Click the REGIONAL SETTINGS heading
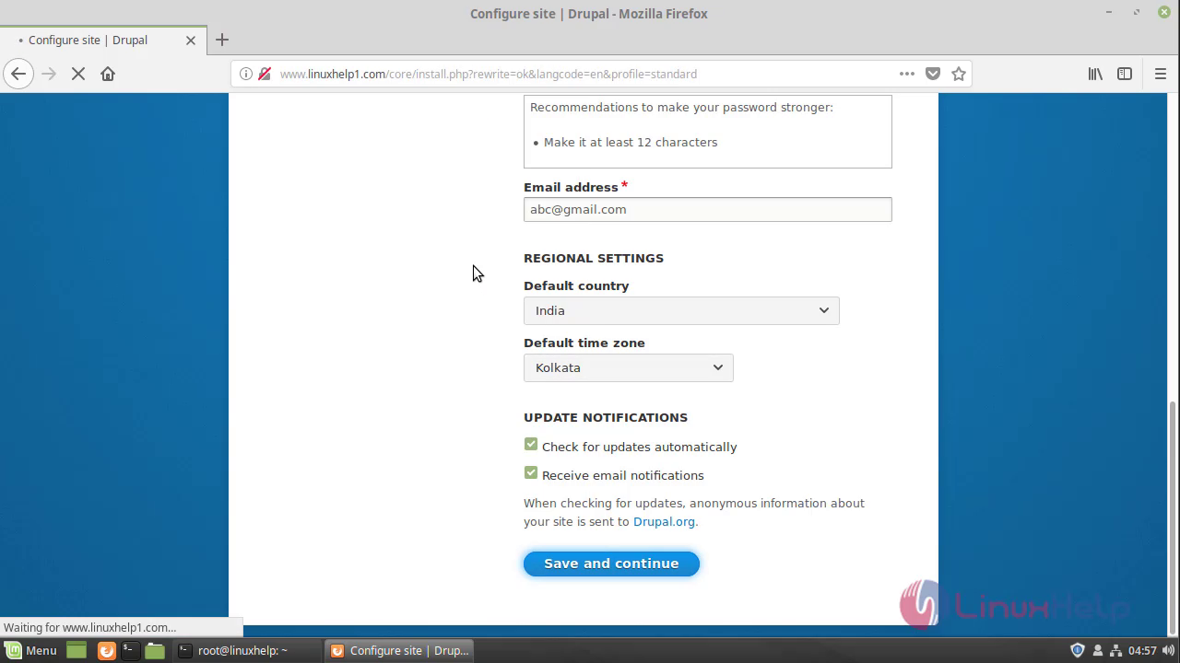 [x=594, y=258]
